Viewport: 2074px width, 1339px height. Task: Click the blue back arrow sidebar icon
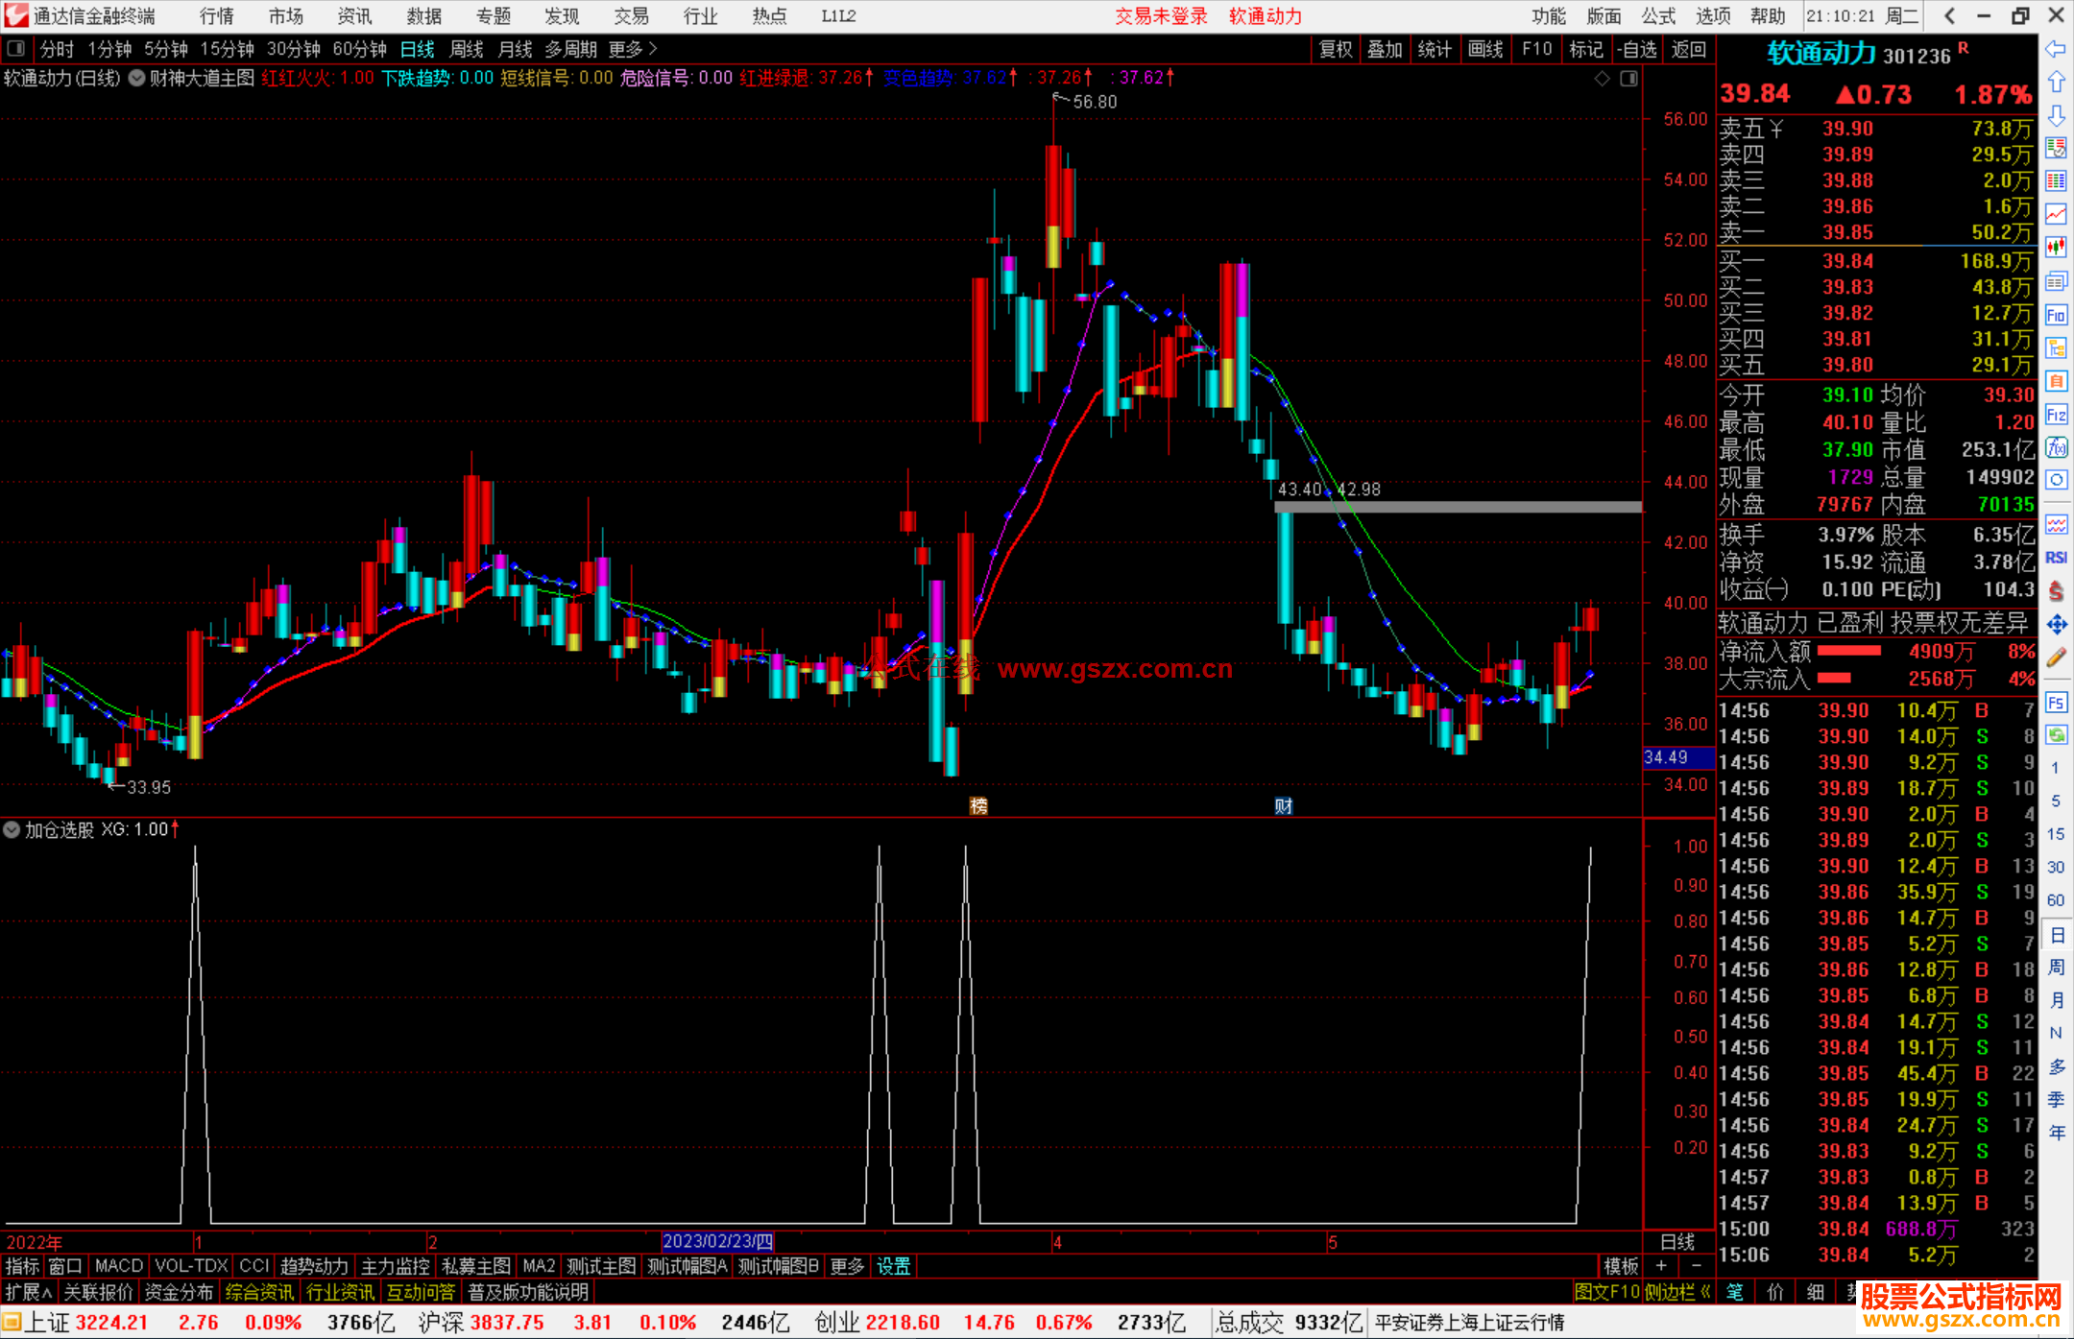(2056, 49)
